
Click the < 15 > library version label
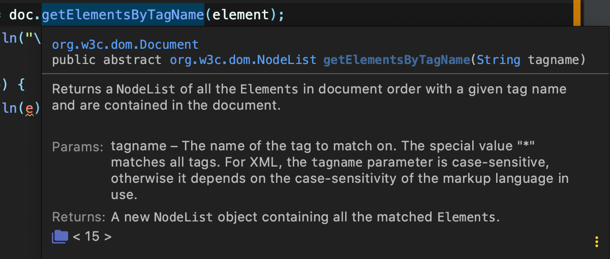92,236
